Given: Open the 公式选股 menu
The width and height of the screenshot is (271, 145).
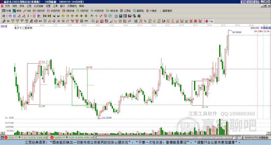Looking at the screenshot, I should pos(39,6).
